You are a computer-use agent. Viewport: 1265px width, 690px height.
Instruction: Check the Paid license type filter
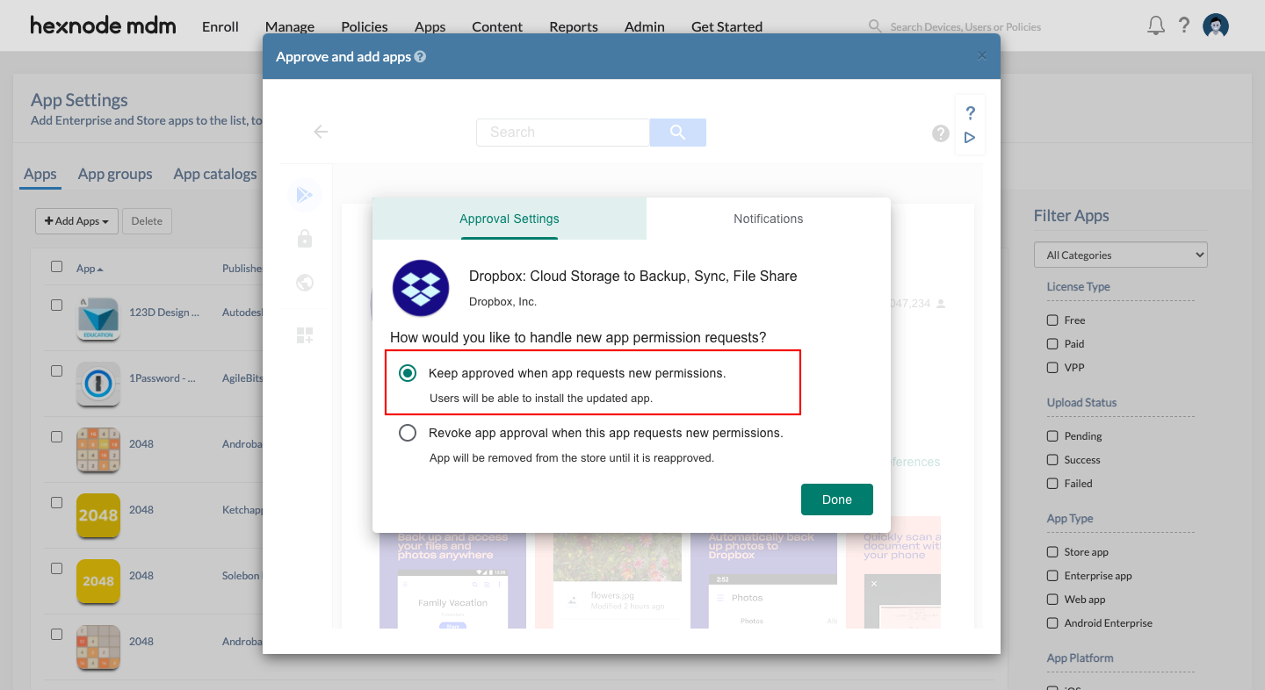pyautogui.click(x=1052, y=344)
